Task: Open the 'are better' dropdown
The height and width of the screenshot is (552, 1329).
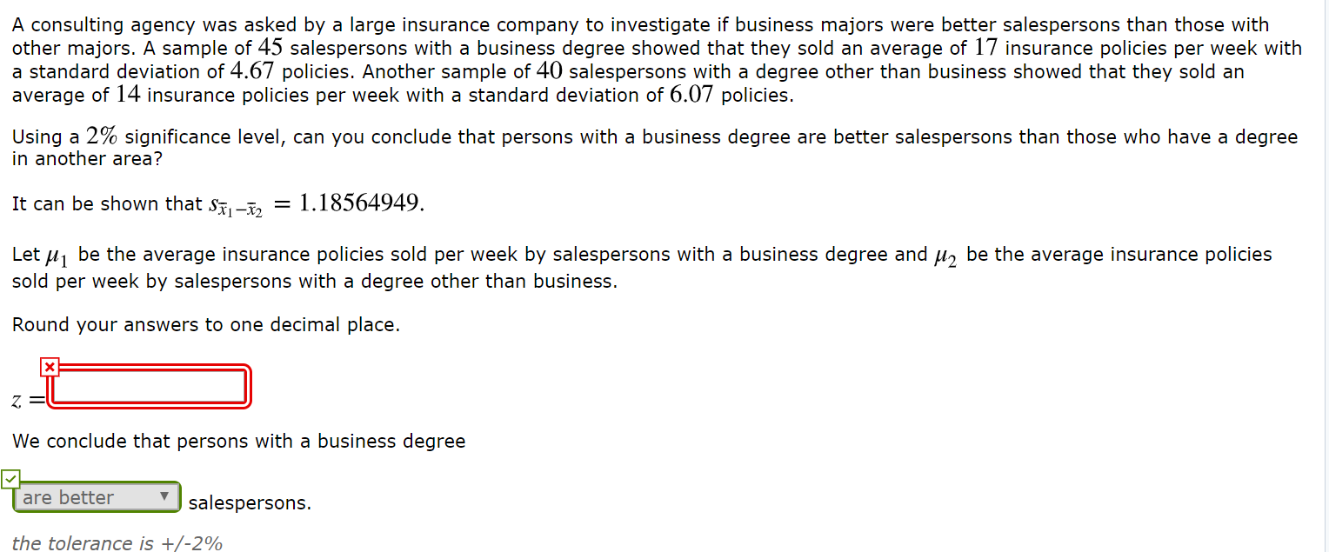Action: 97,497
